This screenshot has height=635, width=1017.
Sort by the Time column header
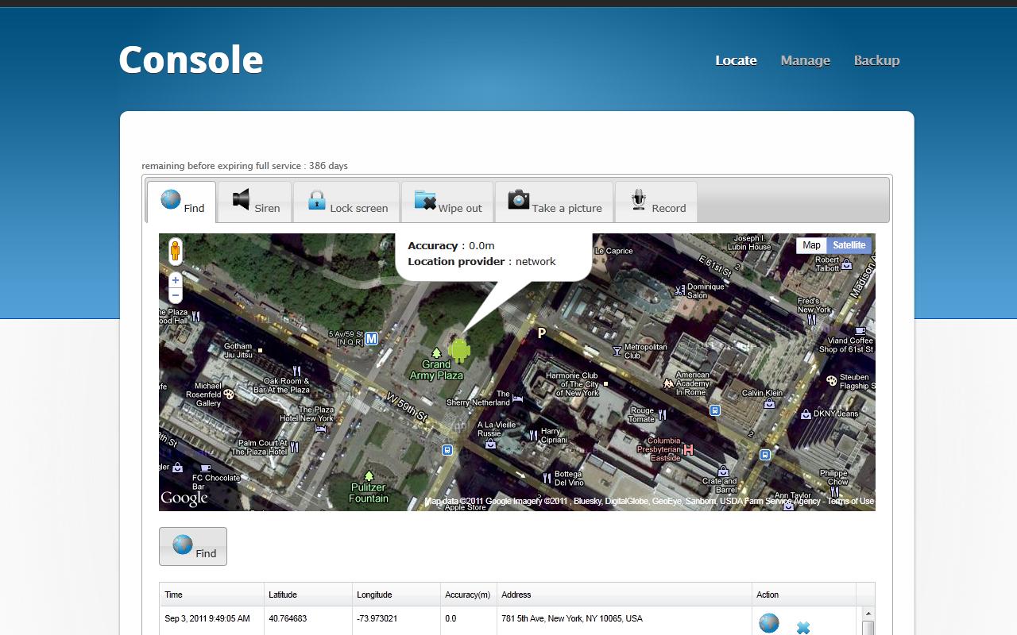211,595
